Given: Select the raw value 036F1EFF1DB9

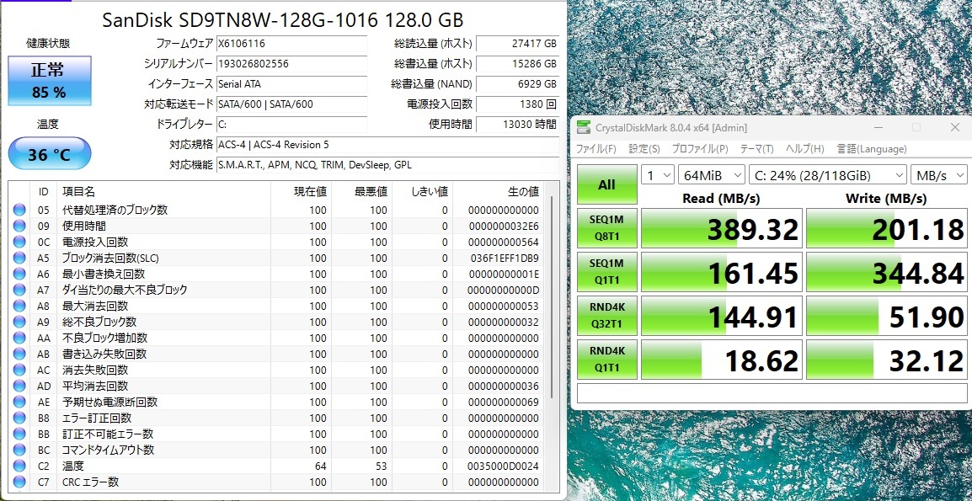Looking at the screenshot, I should 505,258.
